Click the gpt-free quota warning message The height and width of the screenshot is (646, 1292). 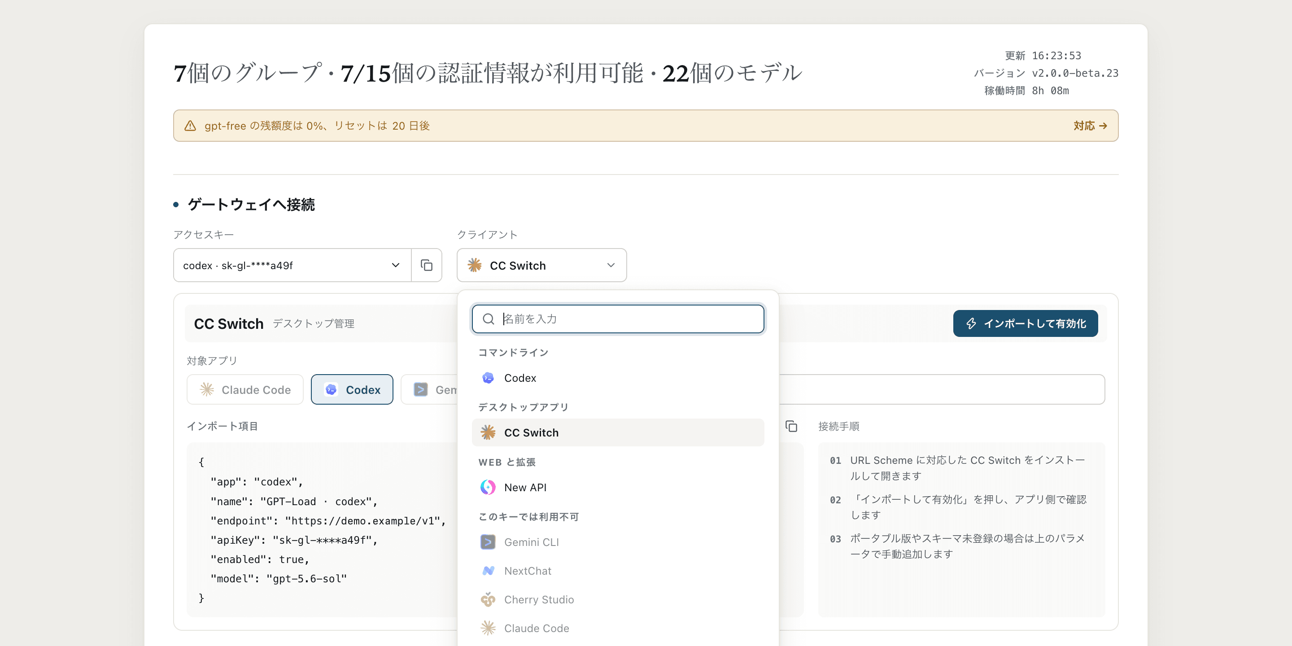tap(317, 126)
